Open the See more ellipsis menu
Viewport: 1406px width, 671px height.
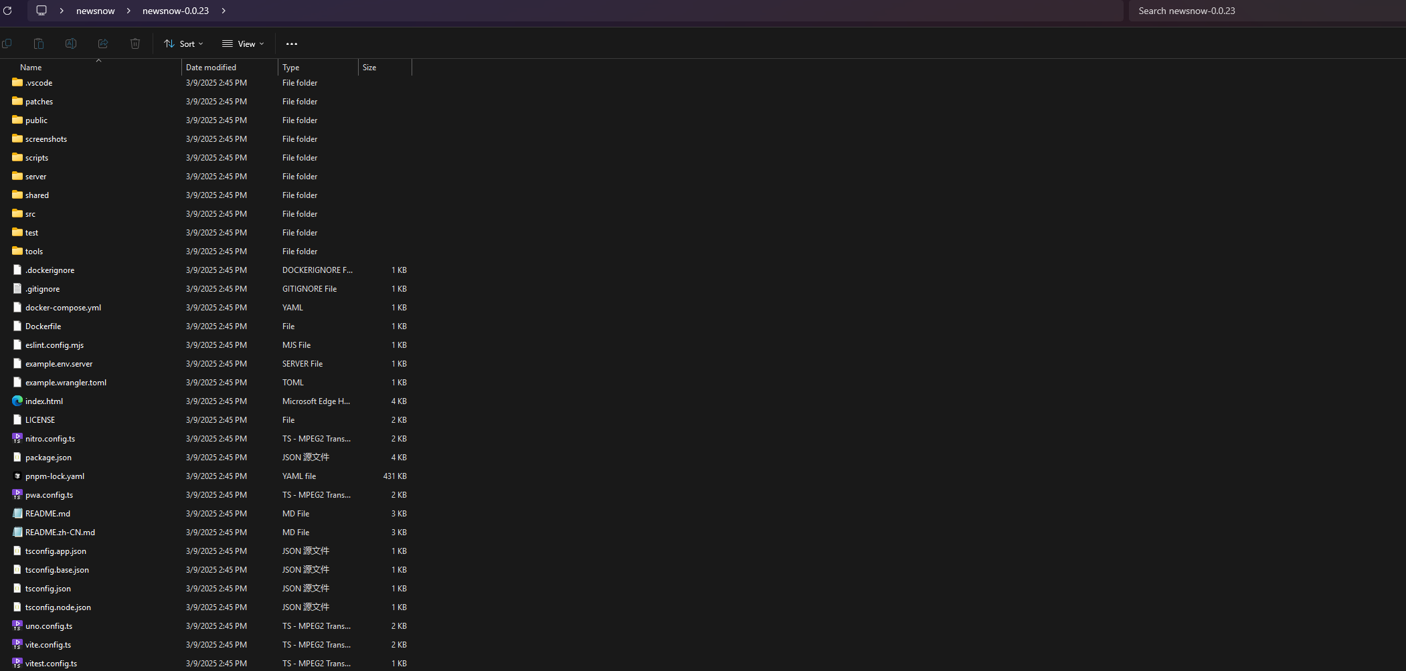click(290, 43)
